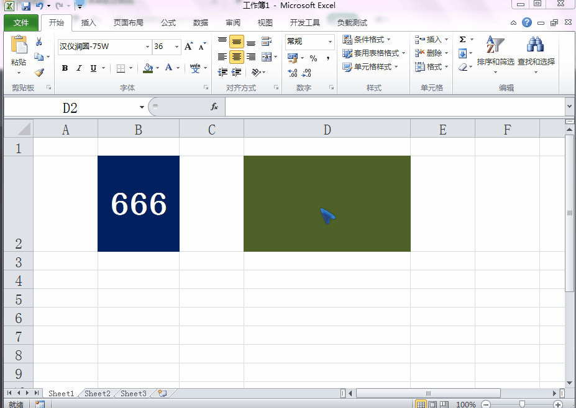Viewport: 576px width, 408px height.
Task: Decrease indent icon
Action: pos(222,72)
